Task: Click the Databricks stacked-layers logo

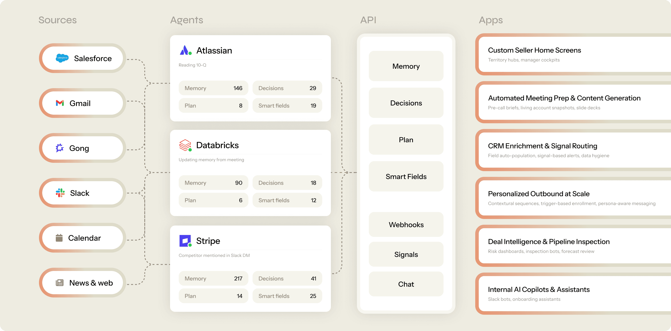Action: pos(185,145)
